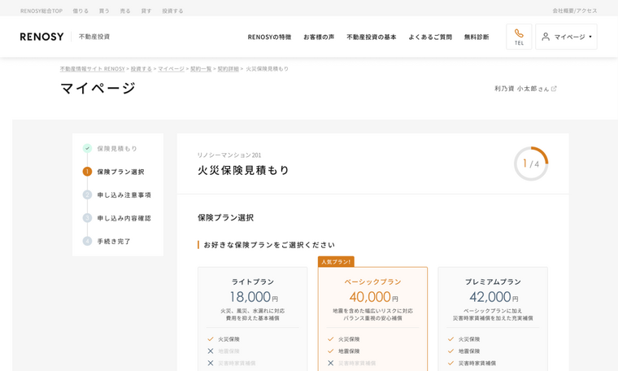
Task: Click RENOSY総合TOP in the top bar
Action: 41,11
